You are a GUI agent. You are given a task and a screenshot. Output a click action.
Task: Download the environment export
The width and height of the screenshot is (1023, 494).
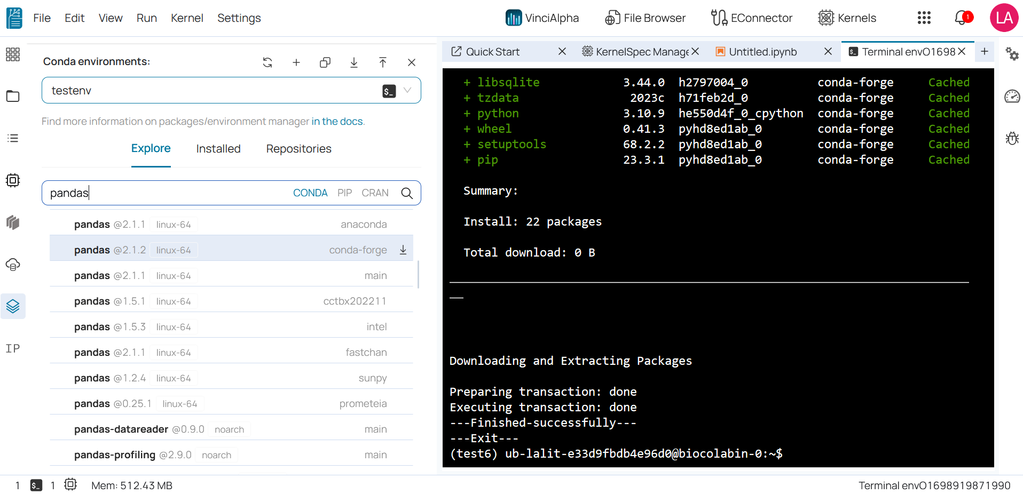coord(354,62)
